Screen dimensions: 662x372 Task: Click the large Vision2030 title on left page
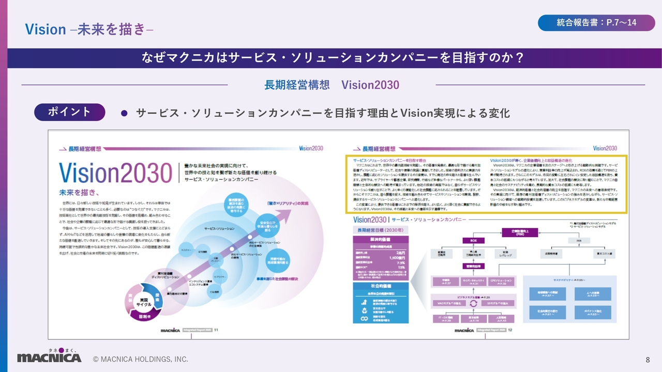point(115,171)
